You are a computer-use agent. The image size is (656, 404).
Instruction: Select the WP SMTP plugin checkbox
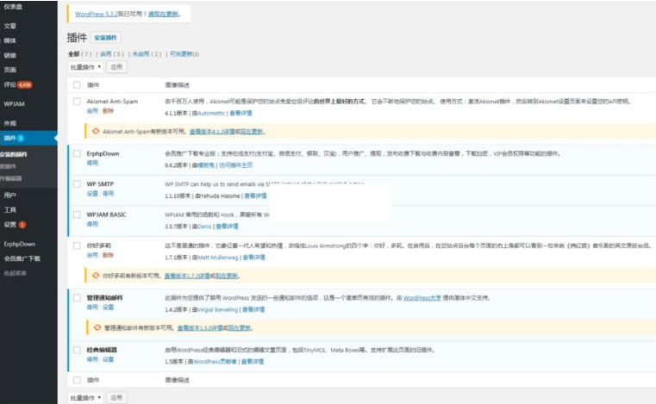(77, 184)
